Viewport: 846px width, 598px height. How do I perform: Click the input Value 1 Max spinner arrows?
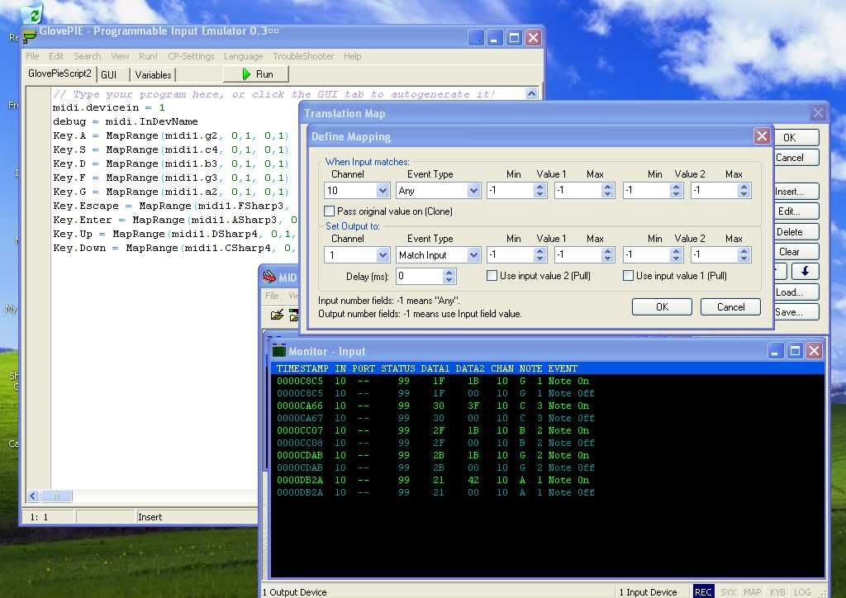pyautogui.click(x=607, y=190)
